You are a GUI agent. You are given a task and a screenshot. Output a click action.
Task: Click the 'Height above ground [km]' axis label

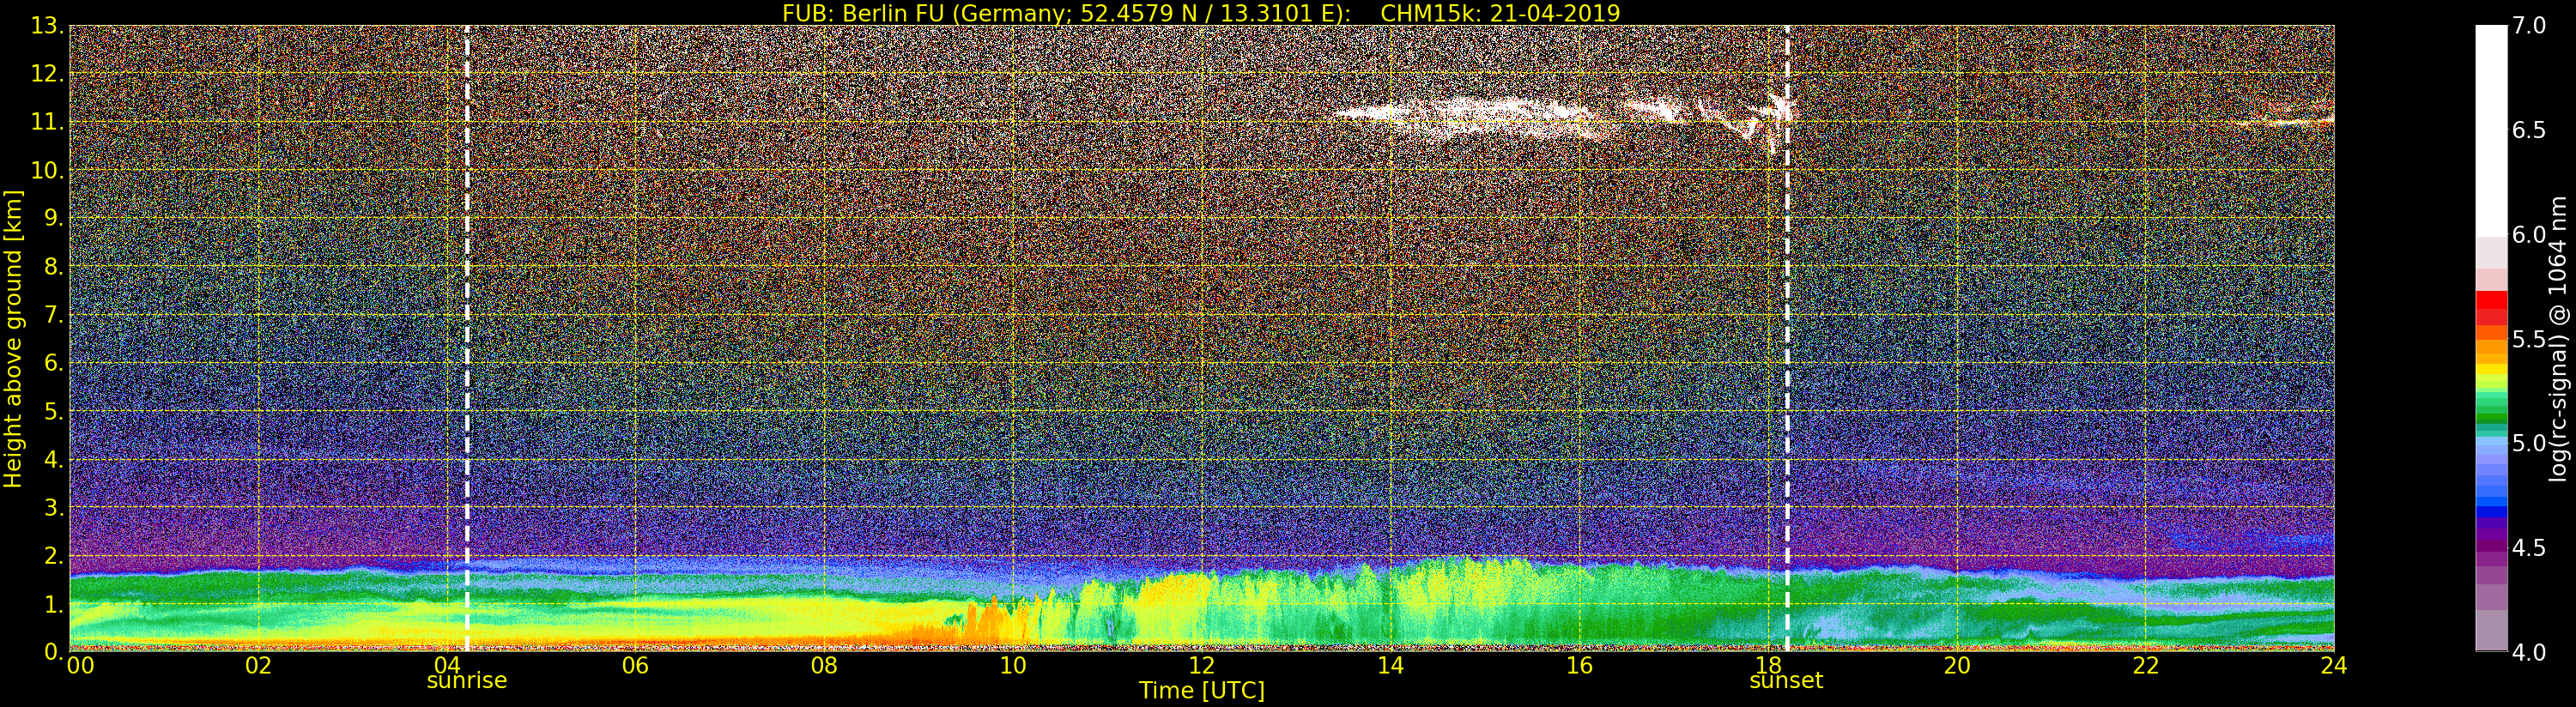tap(13, 339)
